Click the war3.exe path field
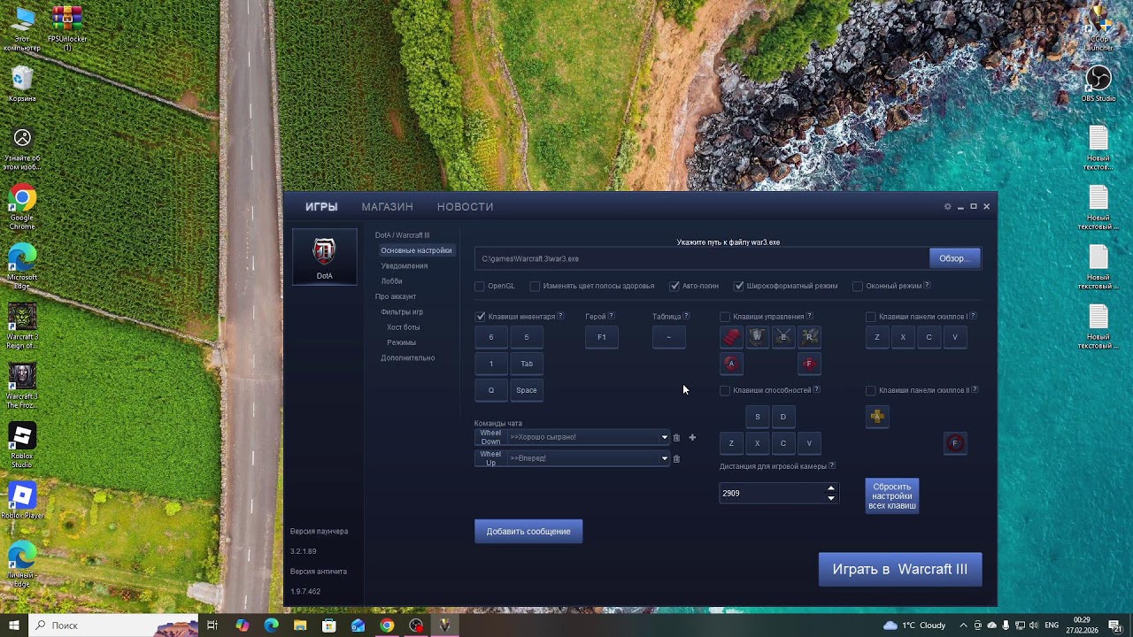The width and height of the screenshot is (1133, 637). tap(702, 258)
